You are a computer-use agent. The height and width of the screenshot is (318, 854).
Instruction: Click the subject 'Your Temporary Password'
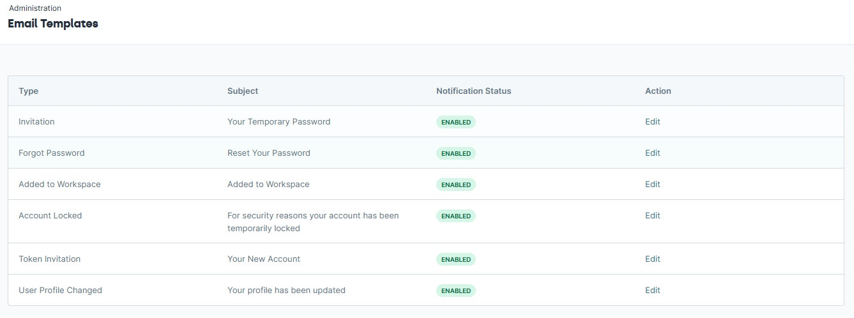coord(278,121)
